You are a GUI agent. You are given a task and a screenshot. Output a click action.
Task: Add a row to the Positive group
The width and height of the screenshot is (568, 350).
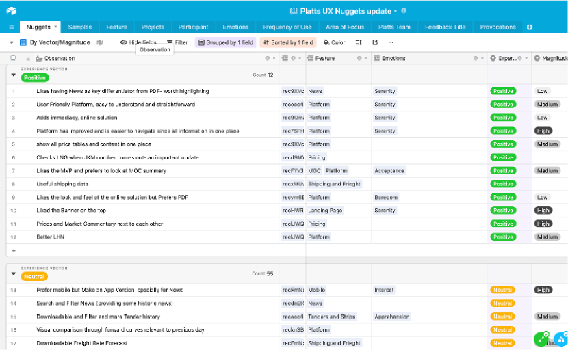tap(14, 250)
